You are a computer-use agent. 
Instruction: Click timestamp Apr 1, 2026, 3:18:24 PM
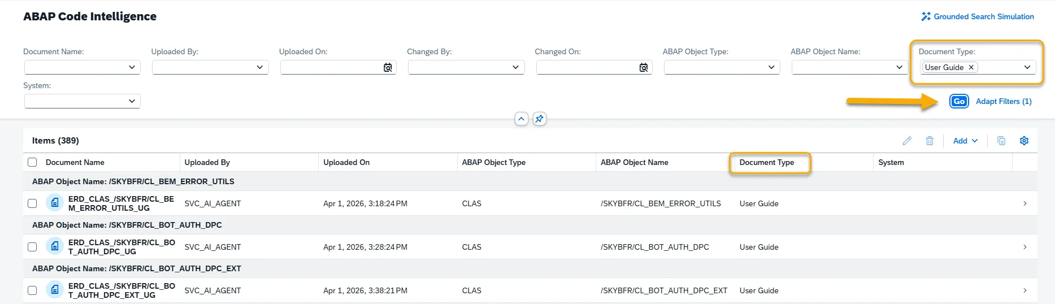(x=365, y=203)
